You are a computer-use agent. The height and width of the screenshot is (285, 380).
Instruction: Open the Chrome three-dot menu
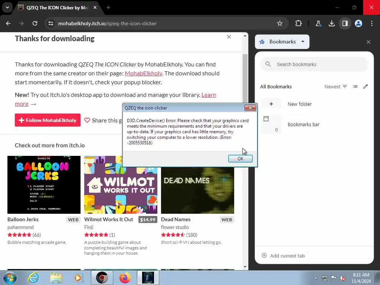pos(372,23)
